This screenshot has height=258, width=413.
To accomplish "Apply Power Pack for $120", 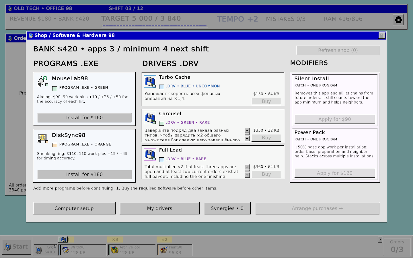I will pyautogui.click(x=335, y=173).
